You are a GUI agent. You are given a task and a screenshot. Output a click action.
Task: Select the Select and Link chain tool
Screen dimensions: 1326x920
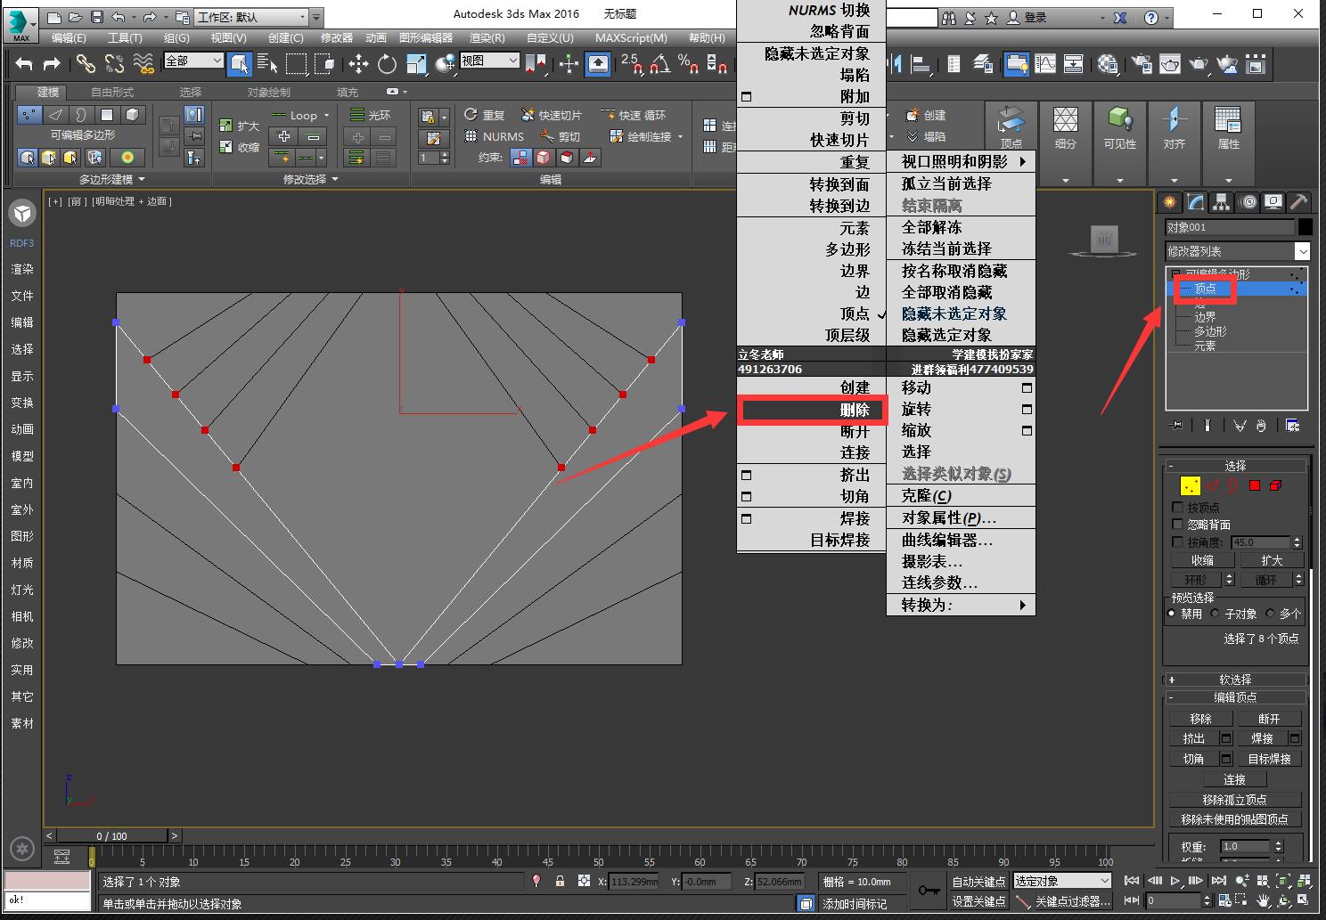click(x=85, y=63)
